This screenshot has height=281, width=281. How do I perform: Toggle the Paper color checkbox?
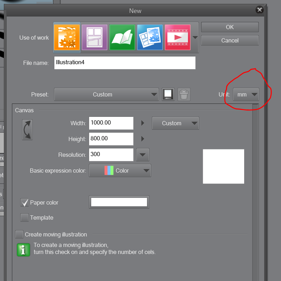coord(24,202)
